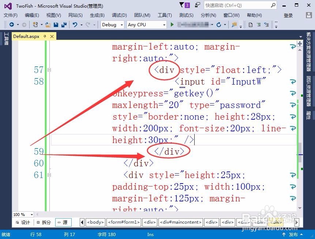This screenshot has width=315, height=239.
Task: Start debugging with the green play icon
Action: point(172,25)
